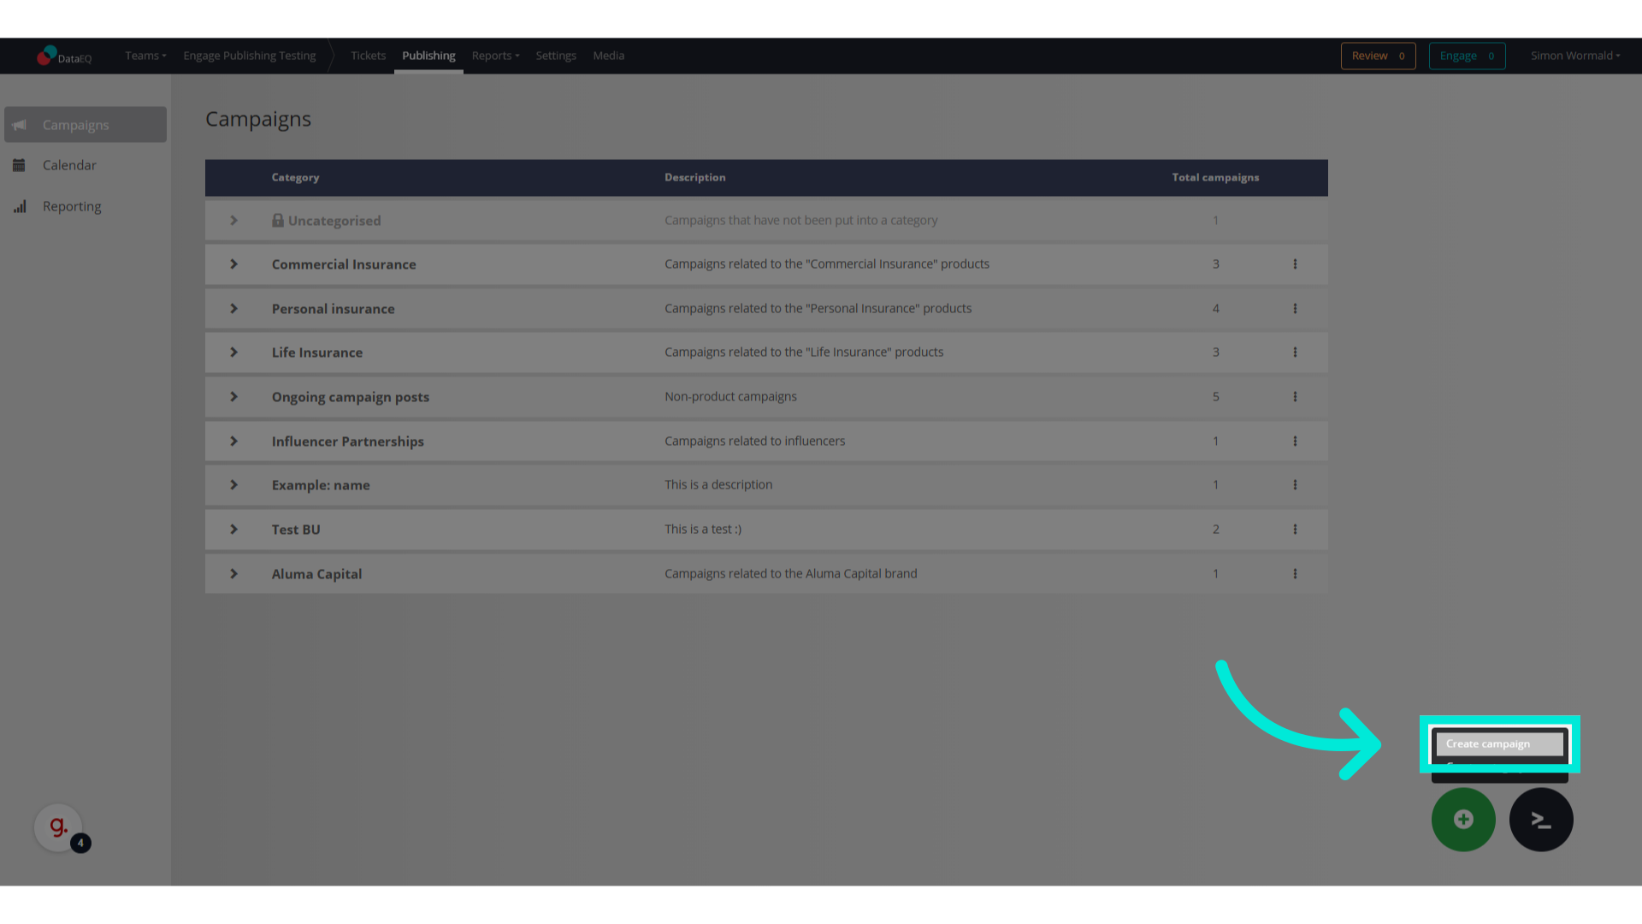Image resolution: width=1642 pixels, height=924 pixels.
Task: Open the command terminal round button
Action: [1541, 820]
